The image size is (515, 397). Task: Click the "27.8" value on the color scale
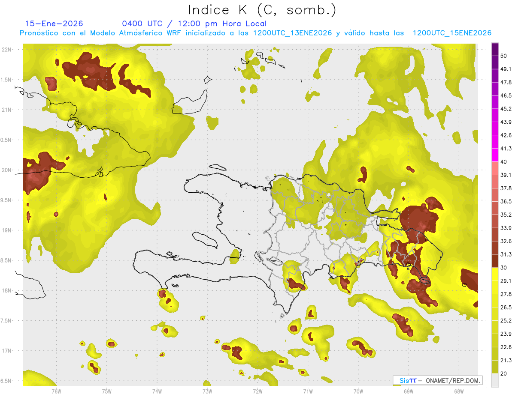point(506,294)
